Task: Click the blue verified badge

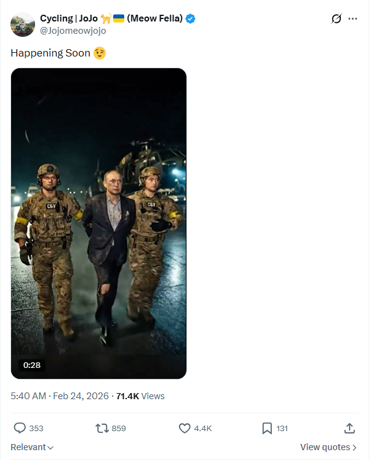Action: pyautogui.click(x=191, y=18)
